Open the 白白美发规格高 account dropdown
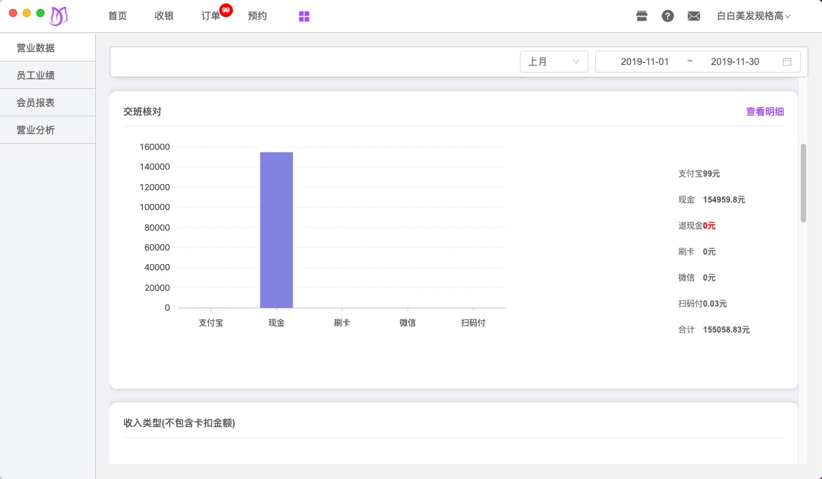 coord(754,16)
